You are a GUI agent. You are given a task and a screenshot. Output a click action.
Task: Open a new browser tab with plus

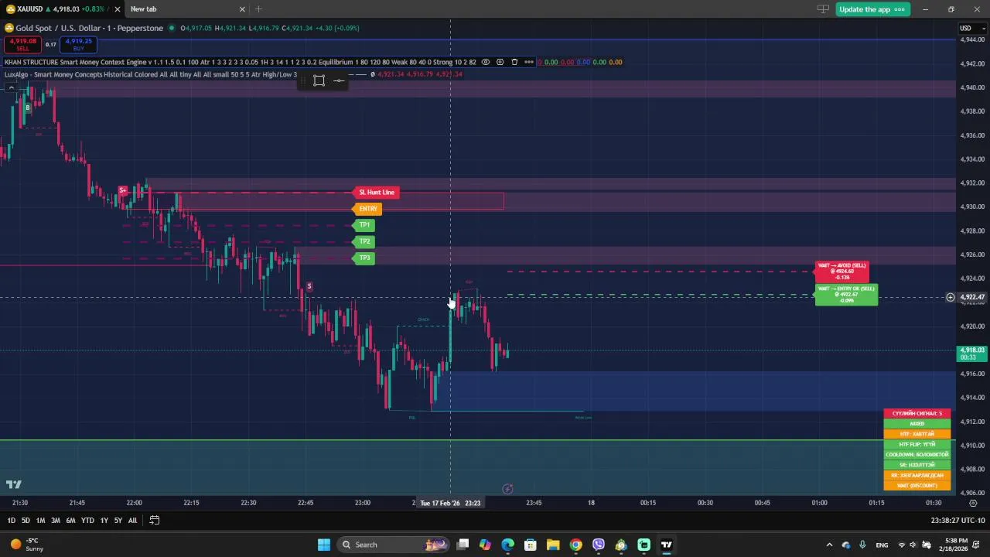pyautogui.click(x=258, y=9)
